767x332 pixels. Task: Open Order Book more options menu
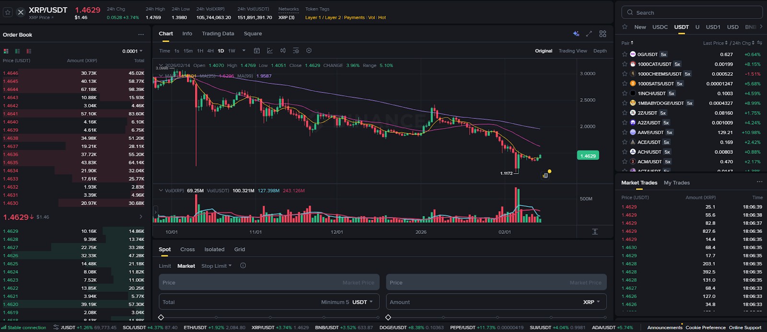coord(141,34)
